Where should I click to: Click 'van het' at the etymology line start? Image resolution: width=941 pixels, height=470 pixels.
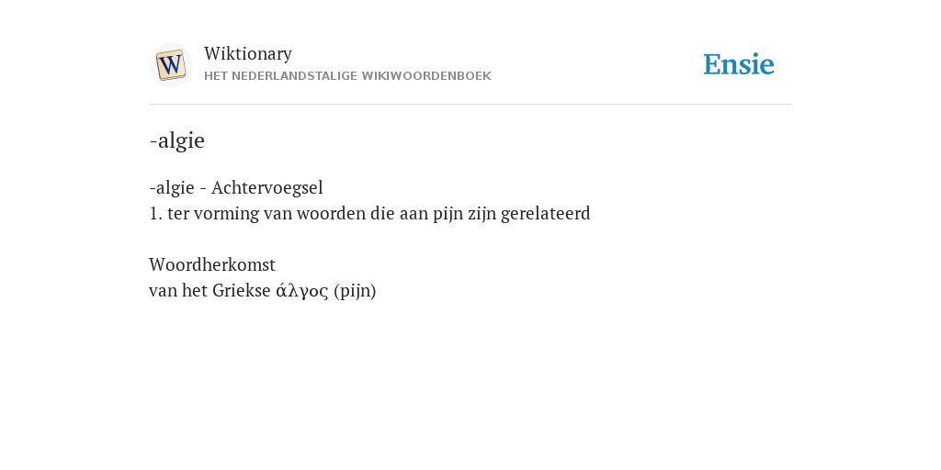coord(178,291)
